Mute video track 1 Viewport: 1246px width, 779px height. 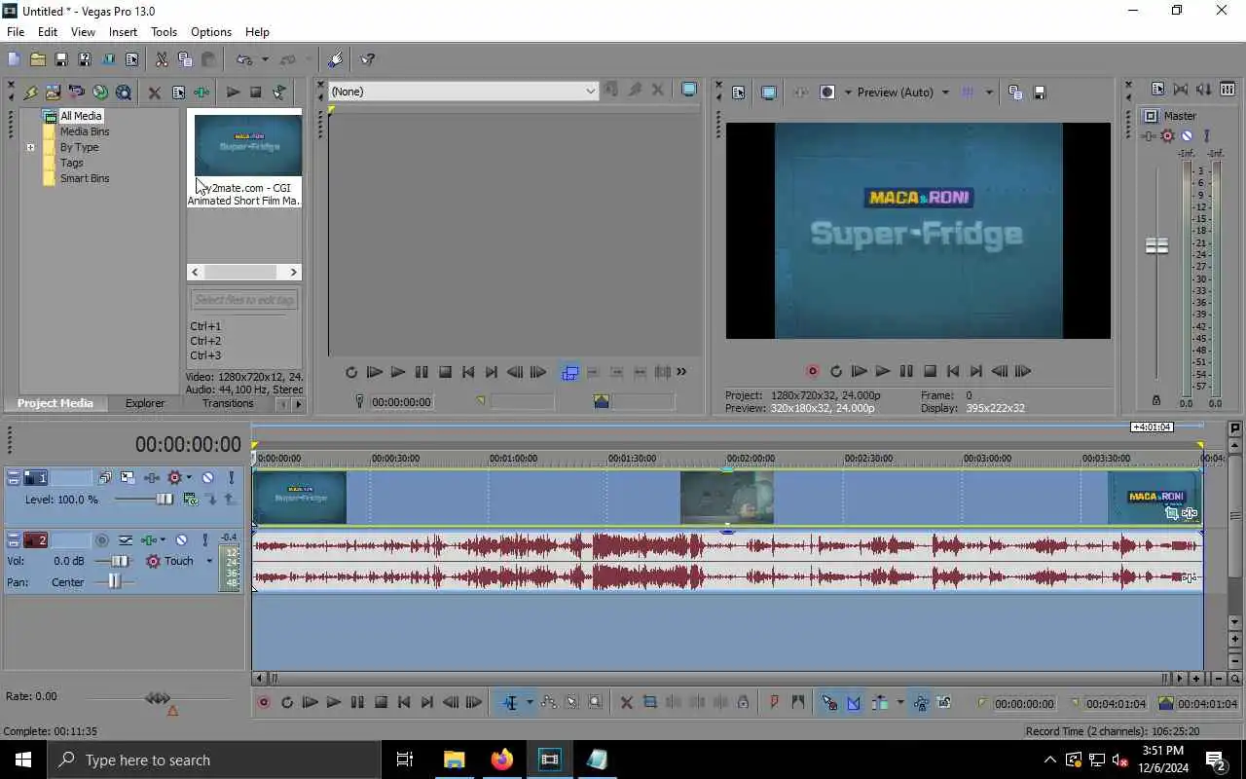tap(207, 478)
